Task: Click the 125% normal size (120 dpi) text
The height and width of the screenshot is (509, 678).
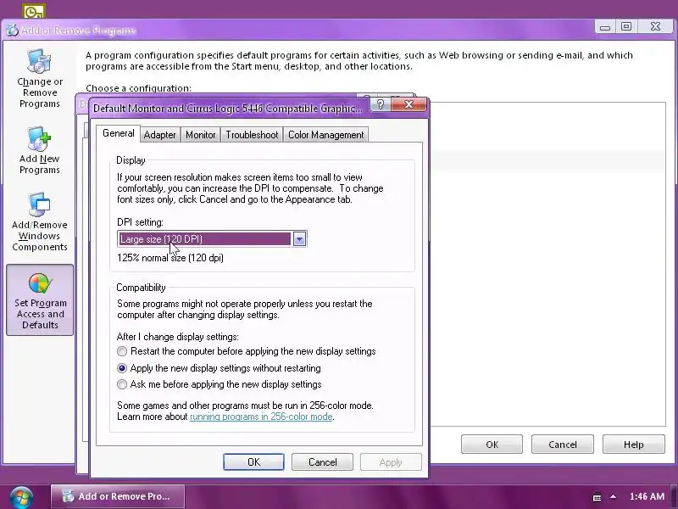Action: tap(170, 258)
